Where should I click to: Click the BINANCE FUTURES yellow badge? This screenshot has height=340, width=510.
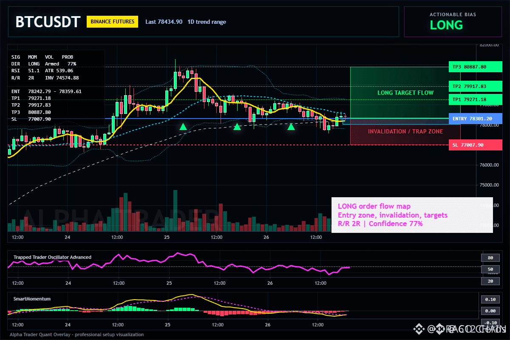point(112,22)
